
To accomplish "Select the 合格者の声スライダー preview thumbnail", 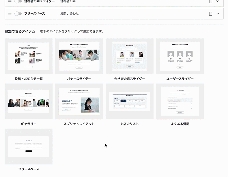I will pyautogui.click(x=130, y=56).
